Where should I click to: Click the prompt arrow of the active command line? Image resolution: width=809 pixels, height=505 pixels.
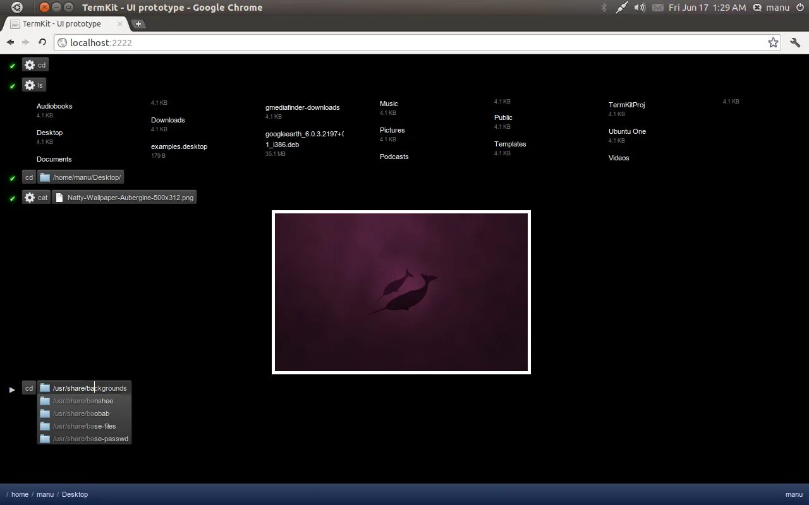(12, 389)
